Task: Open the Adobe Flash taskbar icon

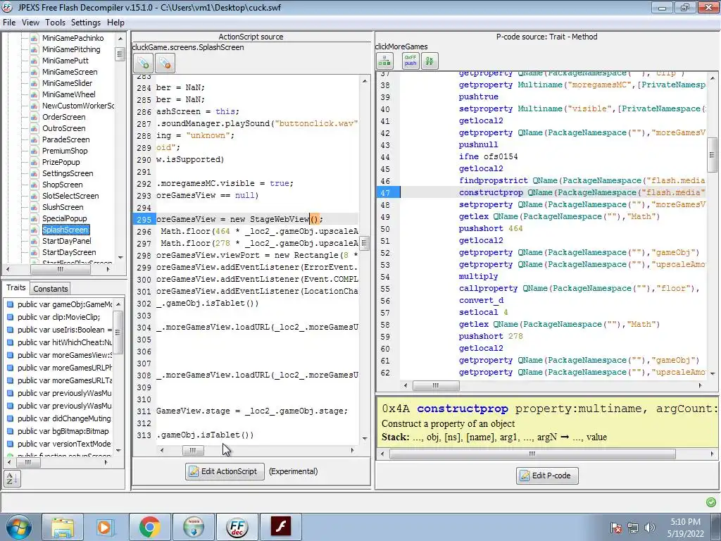Action: [281, 527]
